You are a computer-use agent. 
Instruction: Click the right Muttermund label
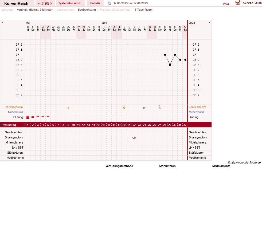pyautogui.click(x=196, y=112)
